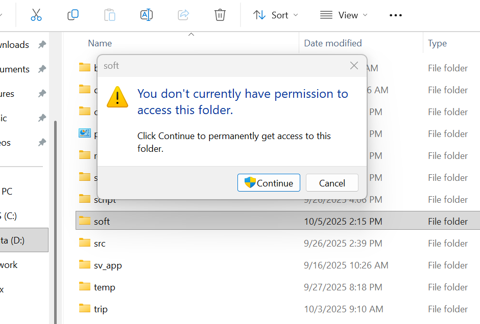
Task: Click the Name column header
Action: (x=100, y=43)
